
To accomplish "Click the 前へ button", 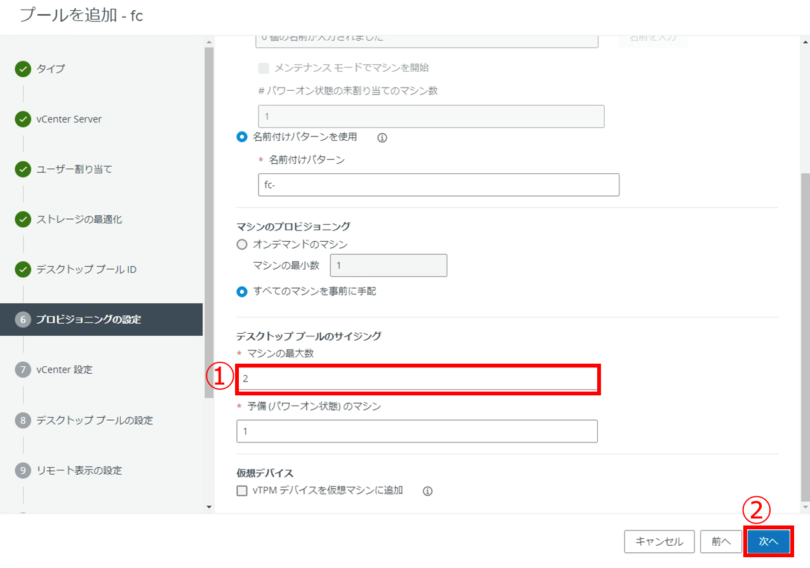I will click(x=720, y=541).
